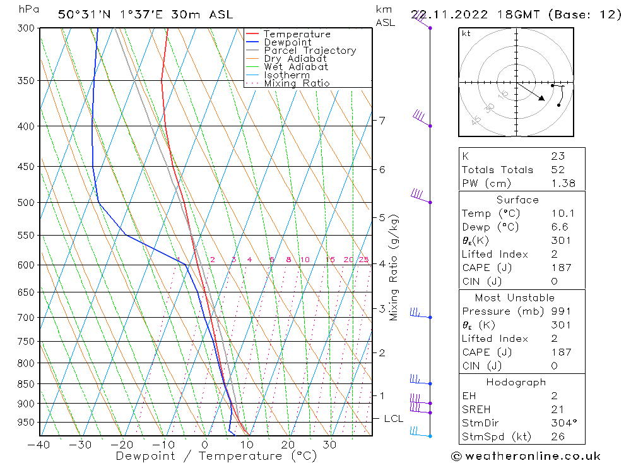This screenshot has height=463, width=631.
Task: Click the wind barb at the 850 hPa level
Action: coord(421,380)
